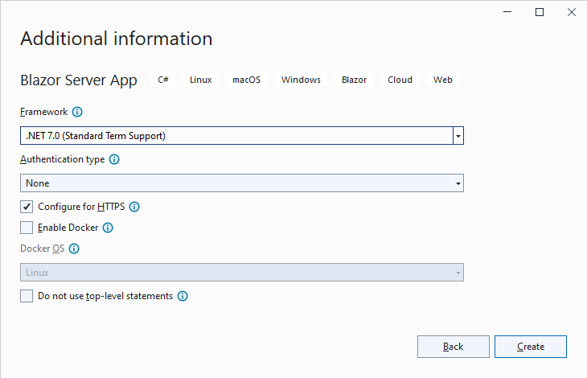Check Do not use top-level statements
587x378 pixels.
click(27, 296)
